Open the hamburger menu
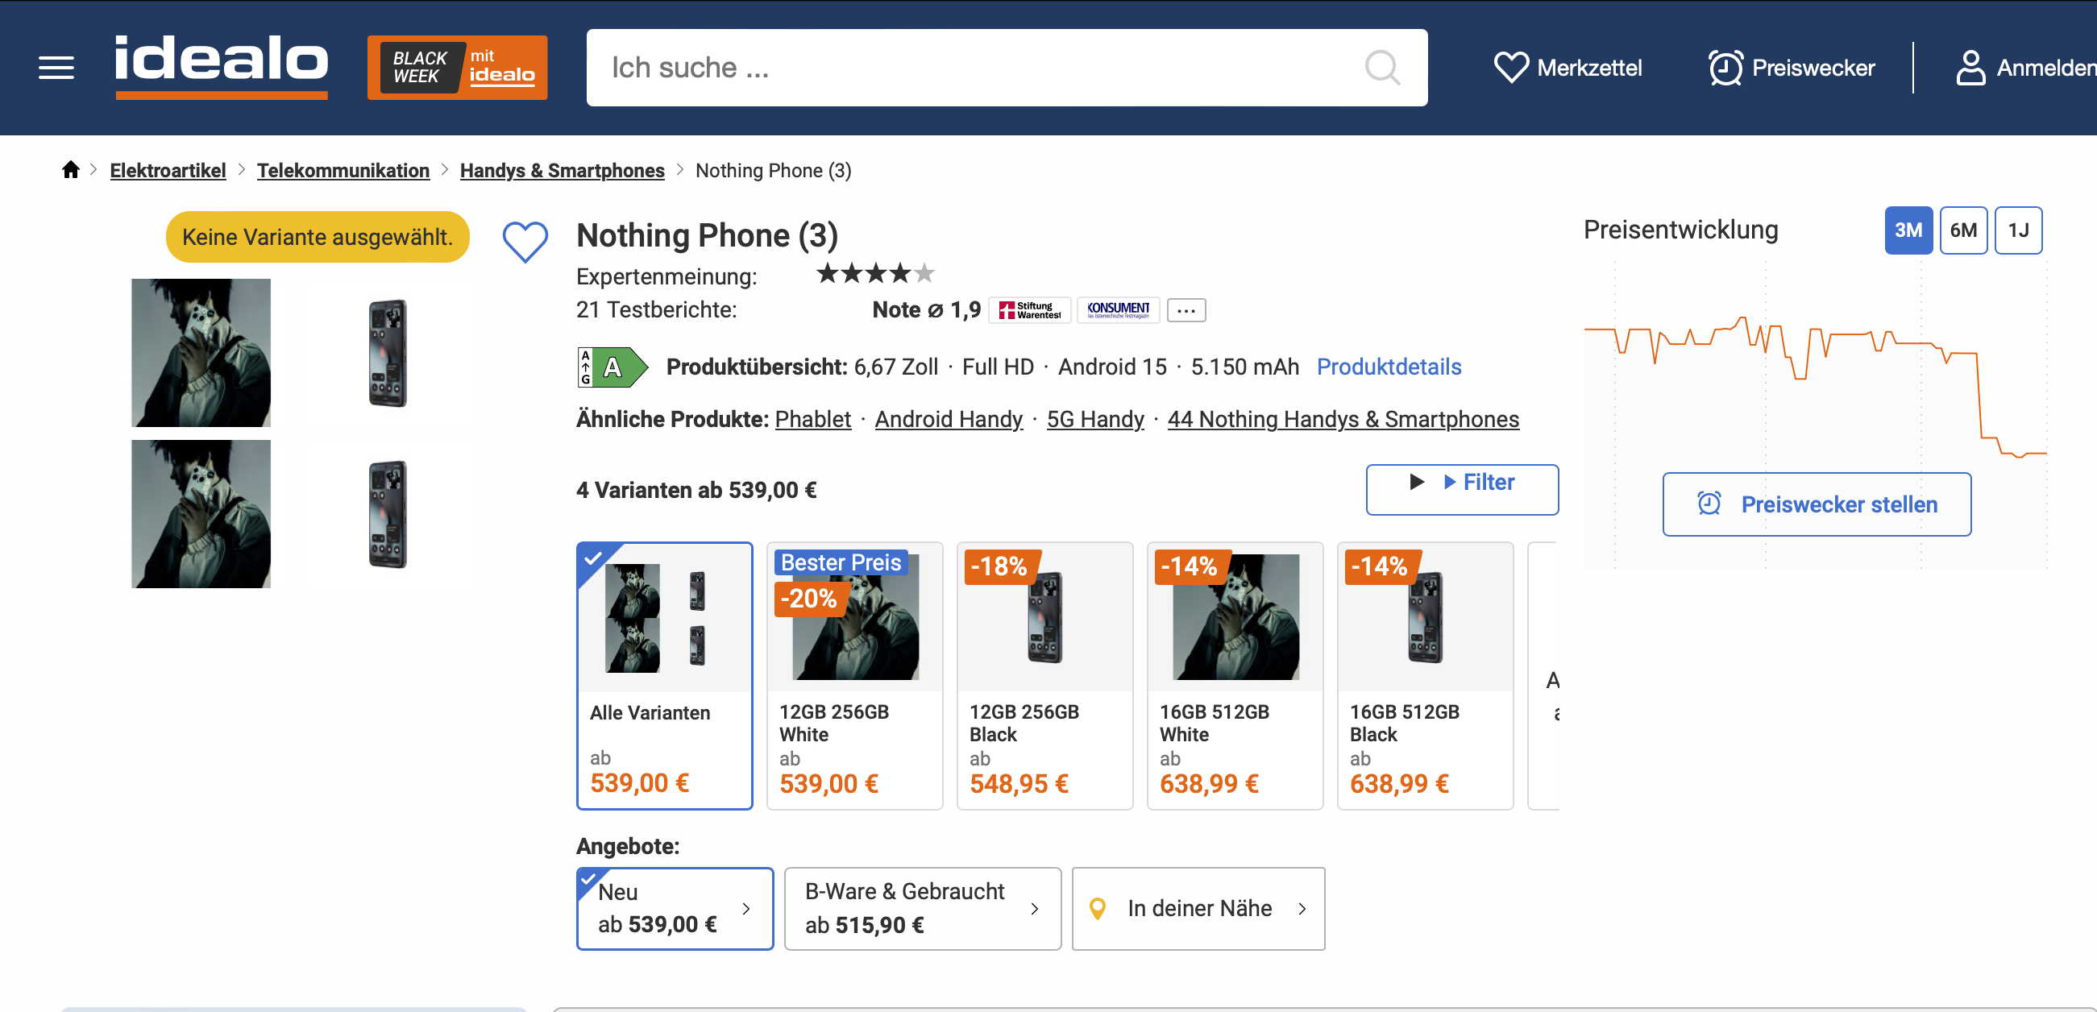This screenshot has width=2097, height=1012. pyautogui.click(x=56, y=68)
